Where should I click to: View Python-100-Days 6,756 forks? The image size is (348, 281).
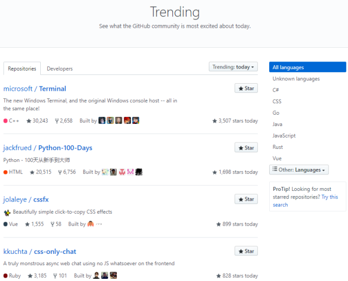pos(67,172)
